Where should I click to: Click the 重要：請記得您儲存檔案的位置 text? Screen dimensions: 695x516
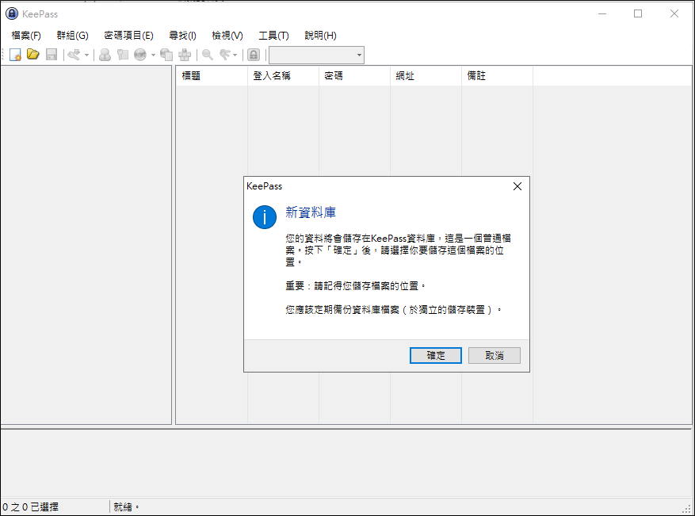point(356,286)
